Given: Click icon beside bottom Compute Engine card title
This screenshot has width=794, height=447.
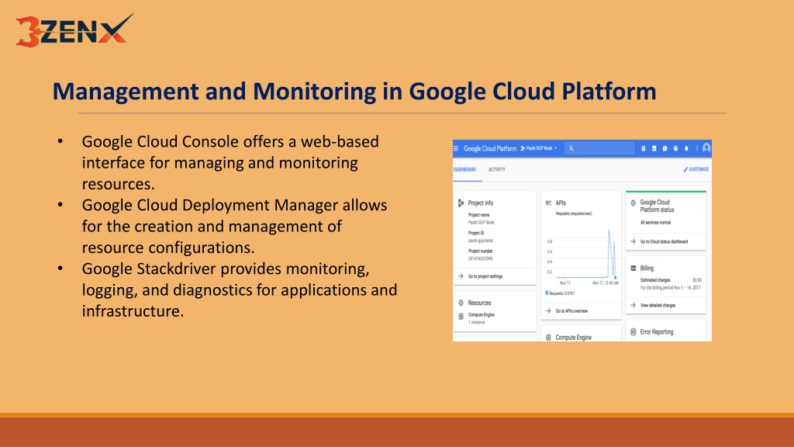Looking at the screenshot, I should [548, 338].
